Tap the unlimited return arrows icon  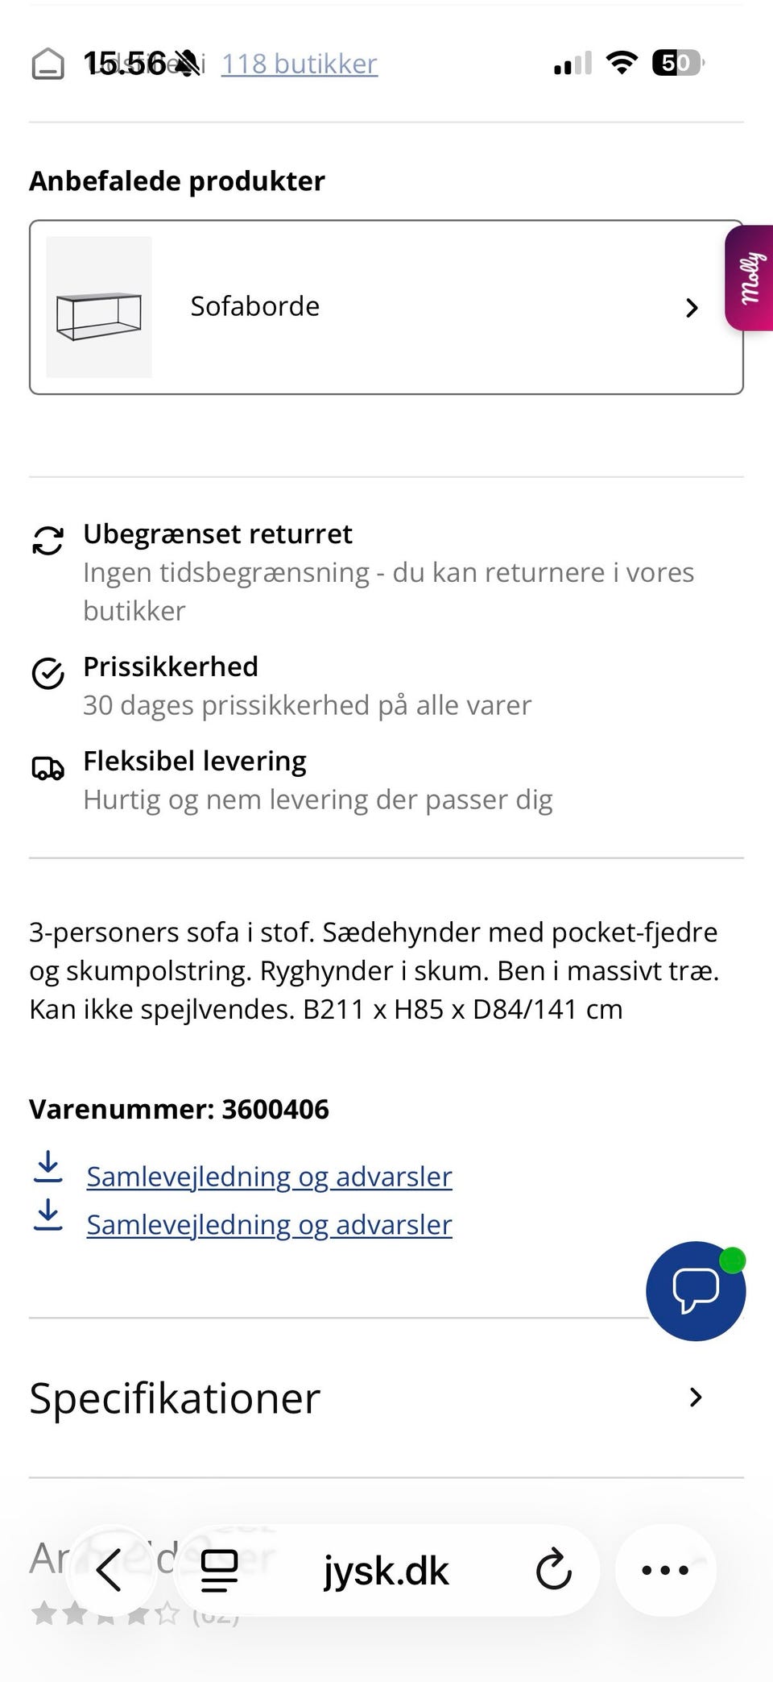pos(48,541)
